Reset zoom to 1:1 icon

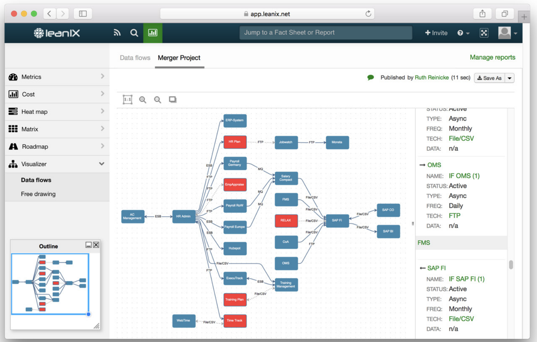(128, 100)
